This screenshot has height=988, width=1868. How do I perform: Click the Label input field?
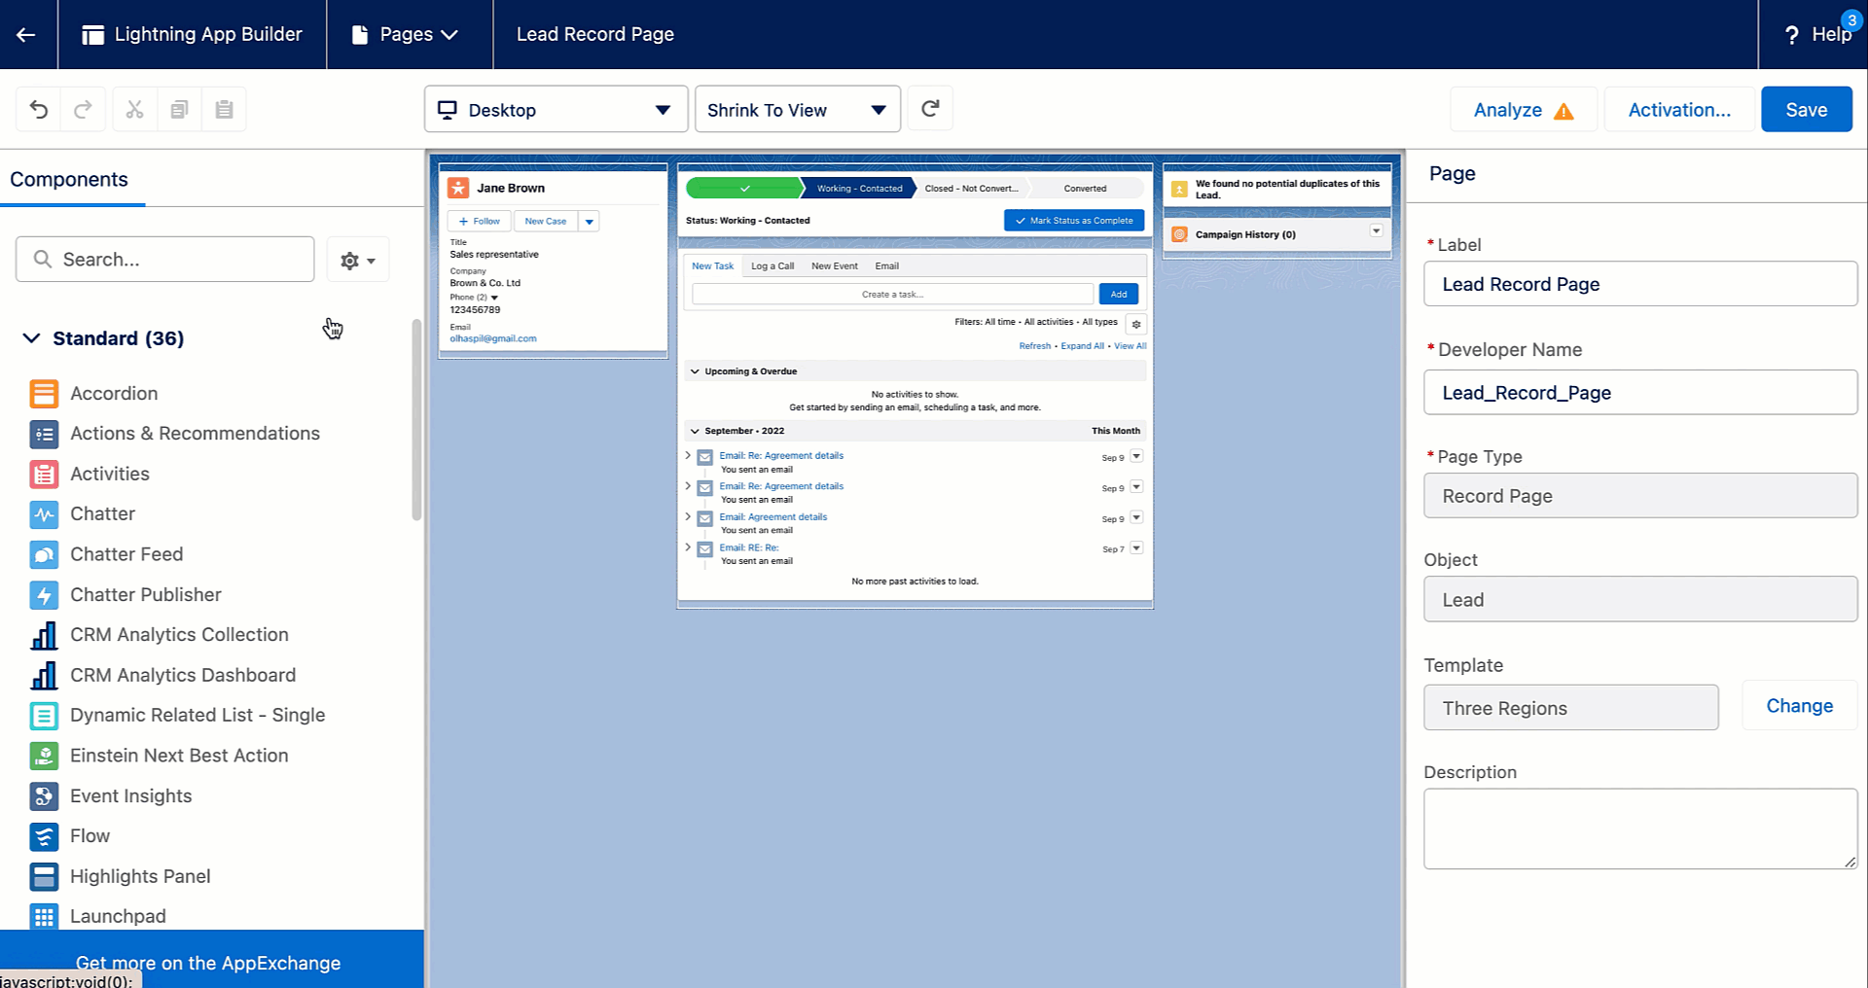point(1640,284)
